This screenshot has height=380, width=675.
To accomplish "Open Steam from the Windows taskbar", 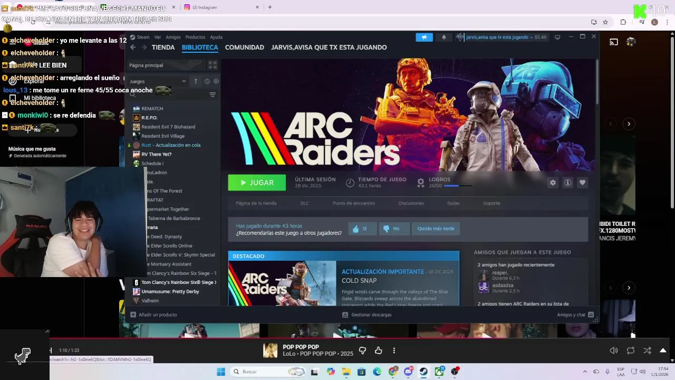I will coord(423,372).
